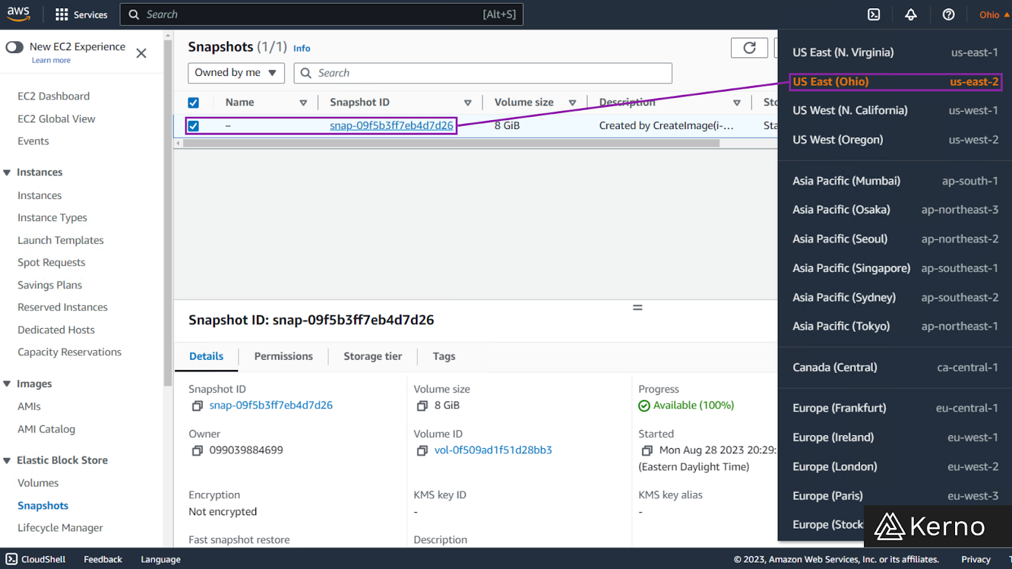Select Europe (London) region
Image resolution: width=1012 pixels, height=569 pixels.
[895, 467]
